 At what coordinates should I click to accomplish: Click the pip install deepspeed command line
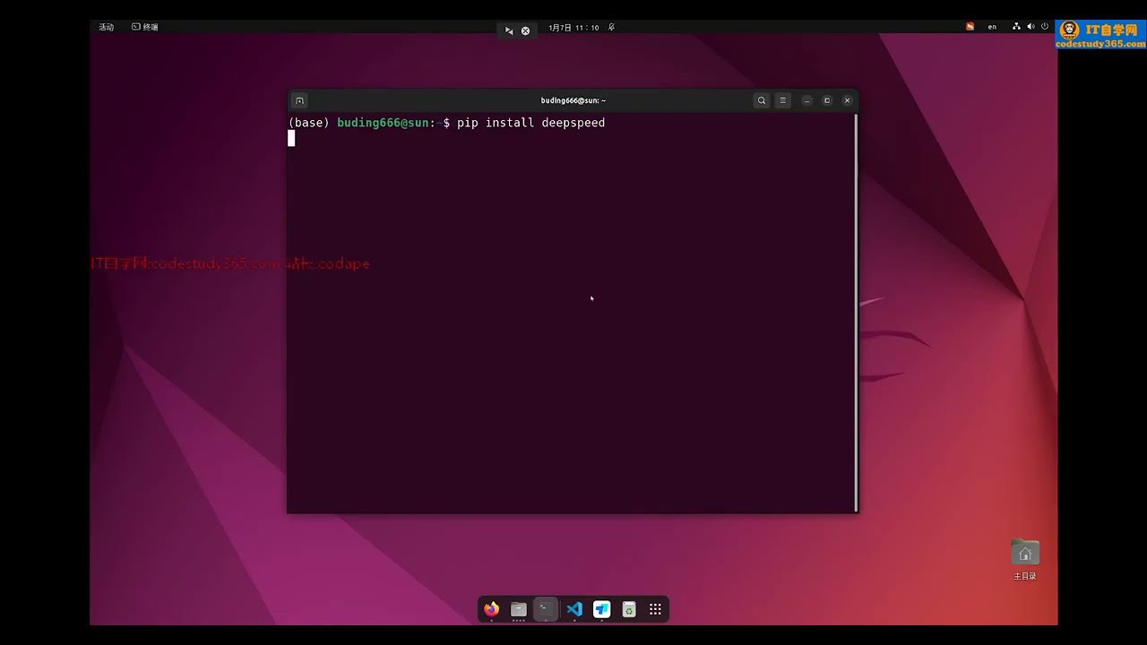pyautogui.click(x=446, y=123)
